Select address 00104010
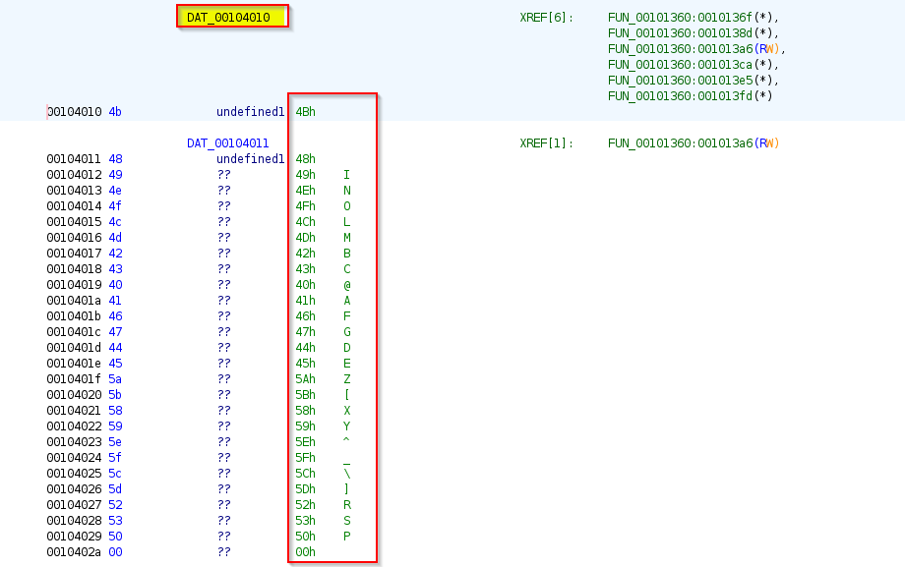 point(74,112)
